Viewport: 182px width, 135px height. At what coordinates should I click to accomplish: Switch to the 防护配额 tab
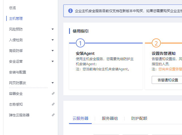click(139, 118)
